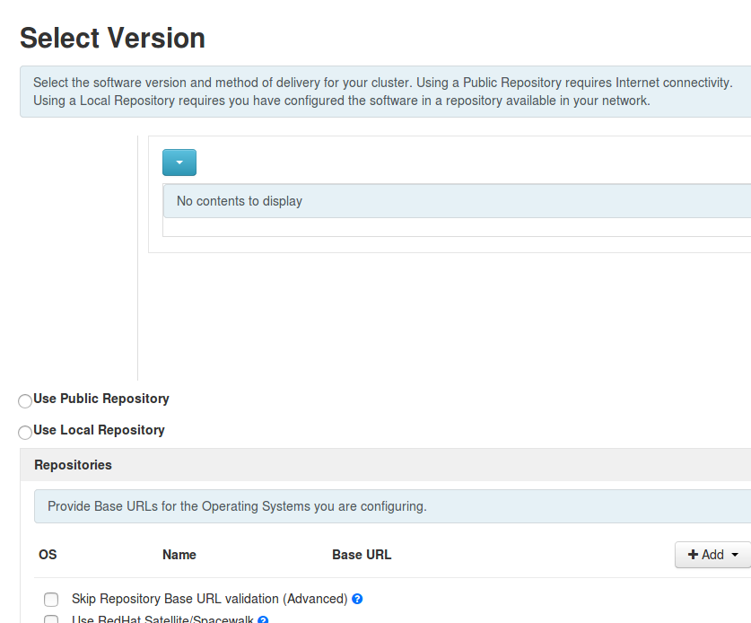Click the Base URL column header

coord(362,555)
